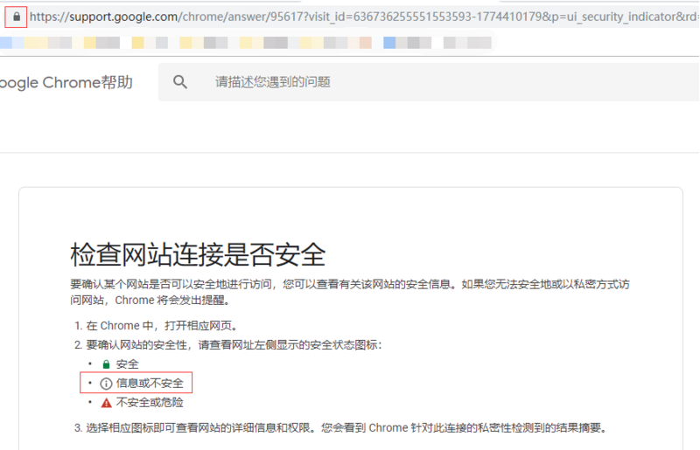The height and width of the screenshot is (450, 700).
Task: Click the URL text in the address bar
Action: pos(364,17)
